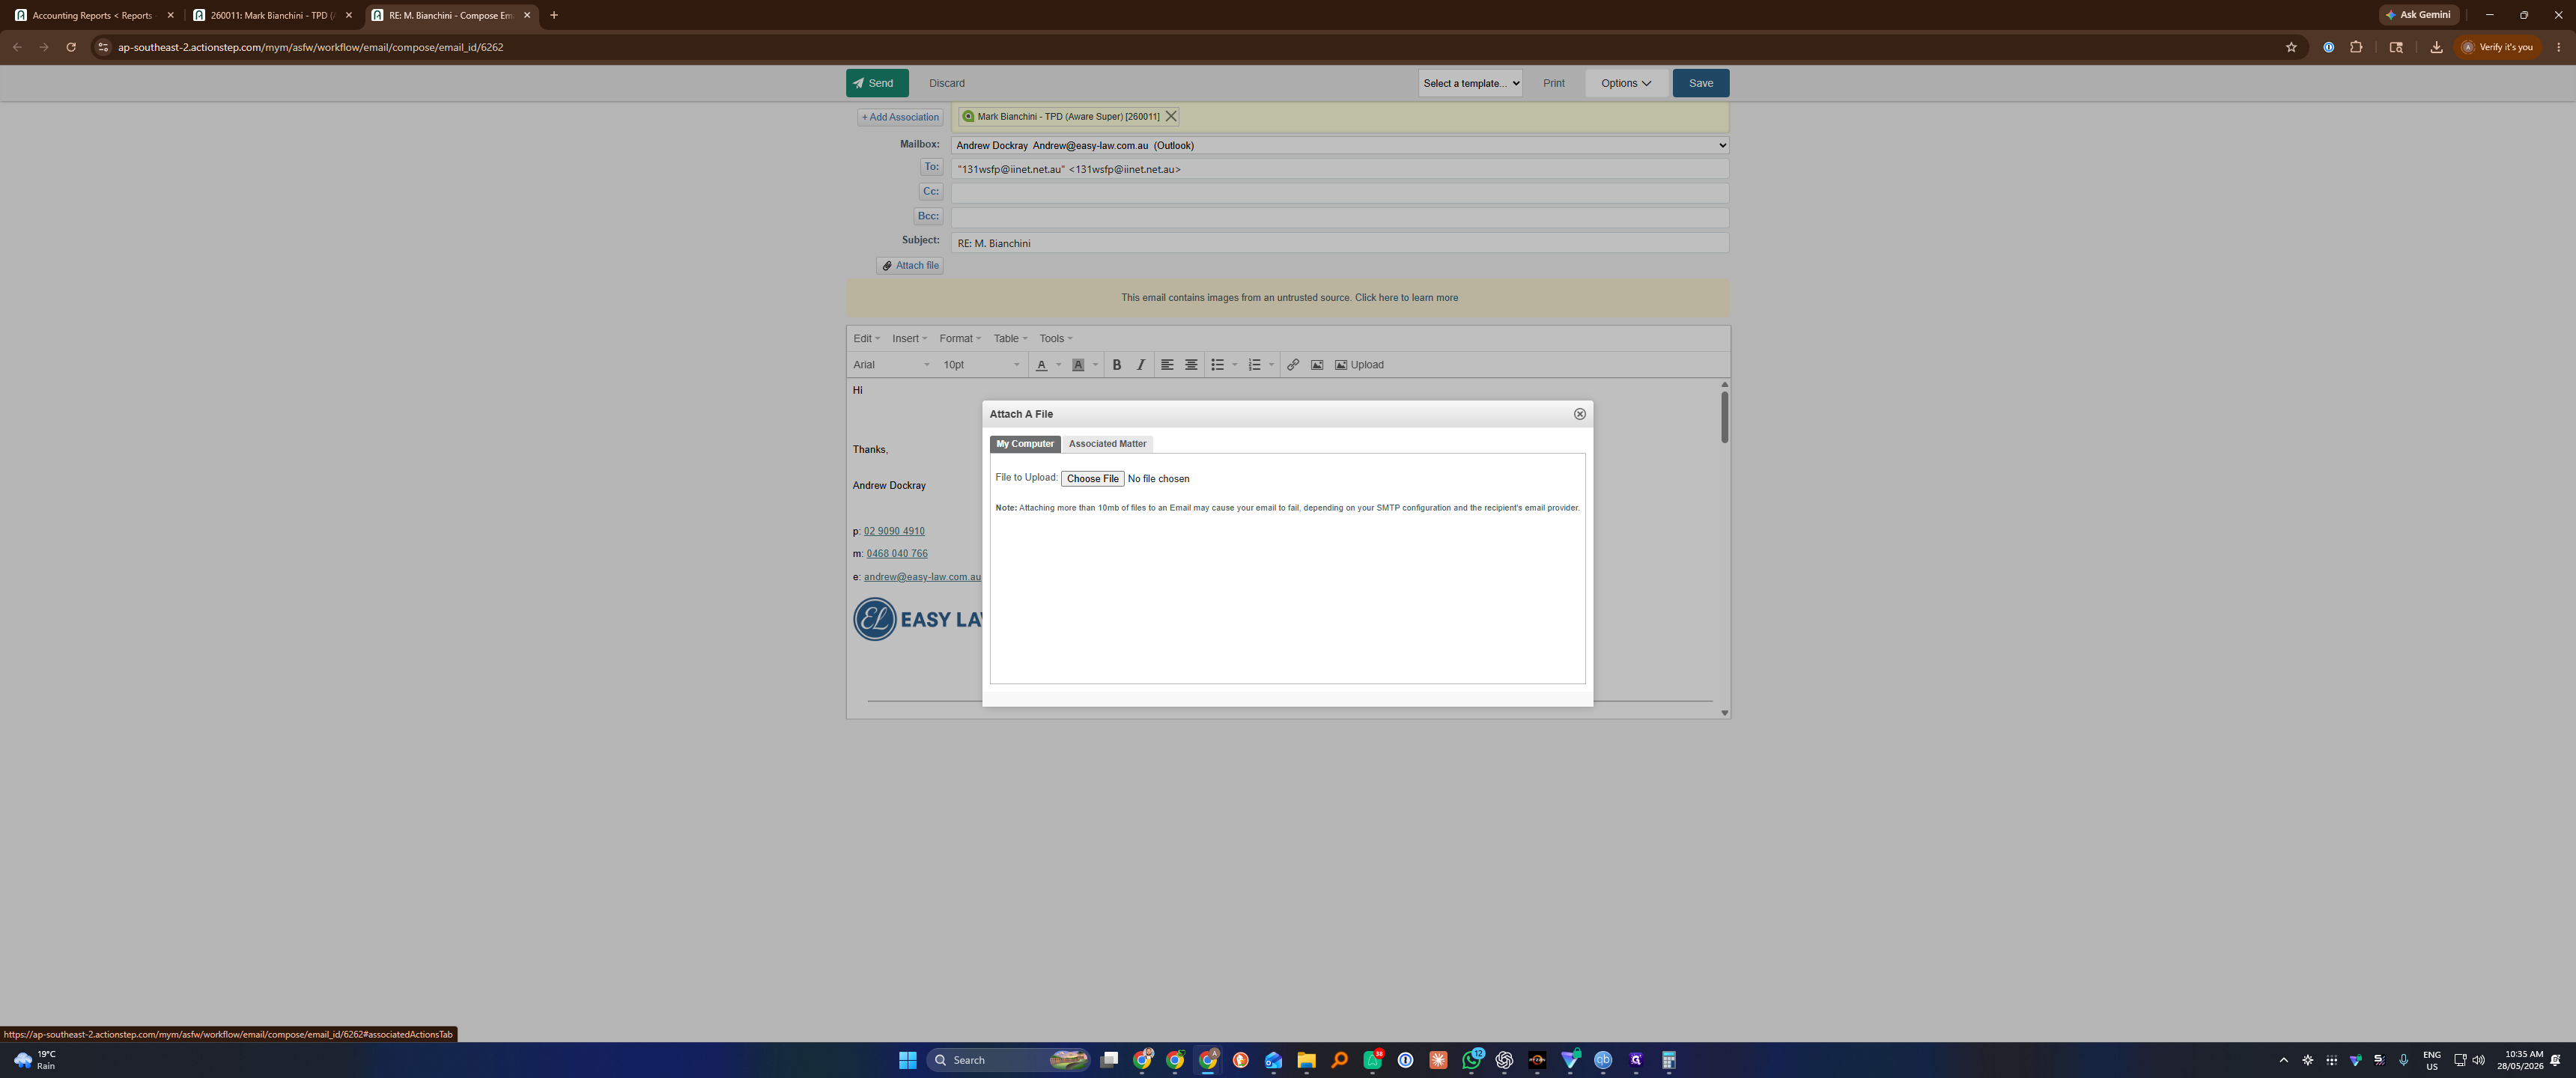The image size is (2576, 1078).
Task: Expand the numbered list style dropdown arrow
Action: tap(1271, 365)
